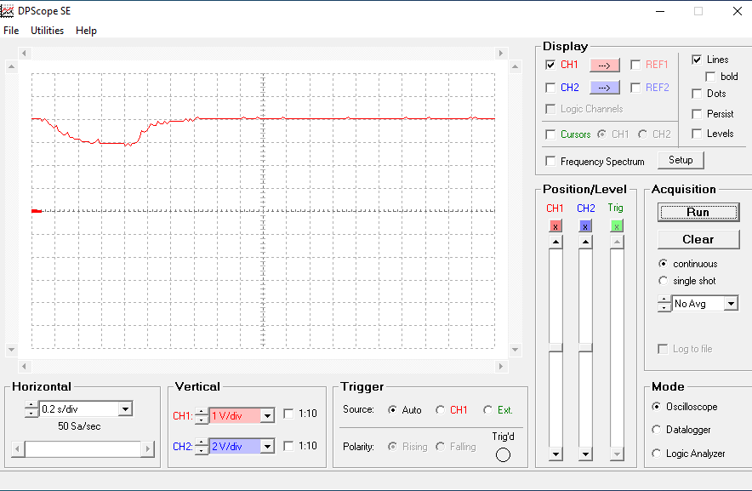Click the Clear button

pyautogui.click(x=698, y=239)
